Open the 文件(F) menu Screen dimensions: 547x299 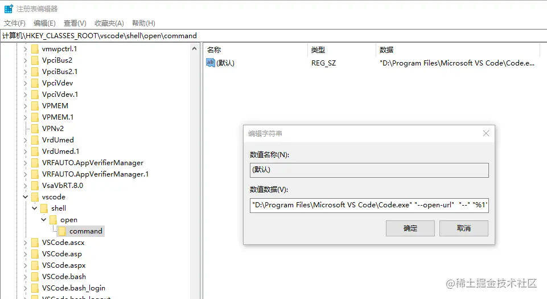15,23
